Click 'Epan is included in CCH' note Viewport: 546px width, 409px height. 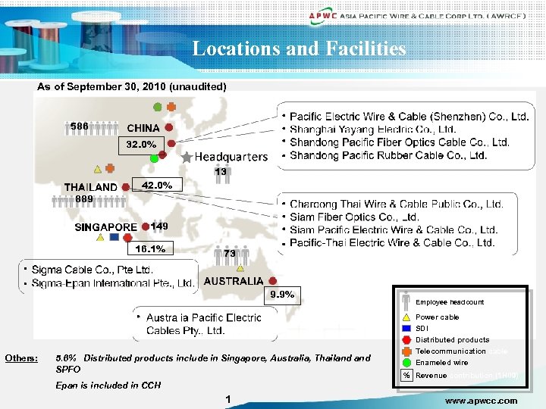[108, 386]
